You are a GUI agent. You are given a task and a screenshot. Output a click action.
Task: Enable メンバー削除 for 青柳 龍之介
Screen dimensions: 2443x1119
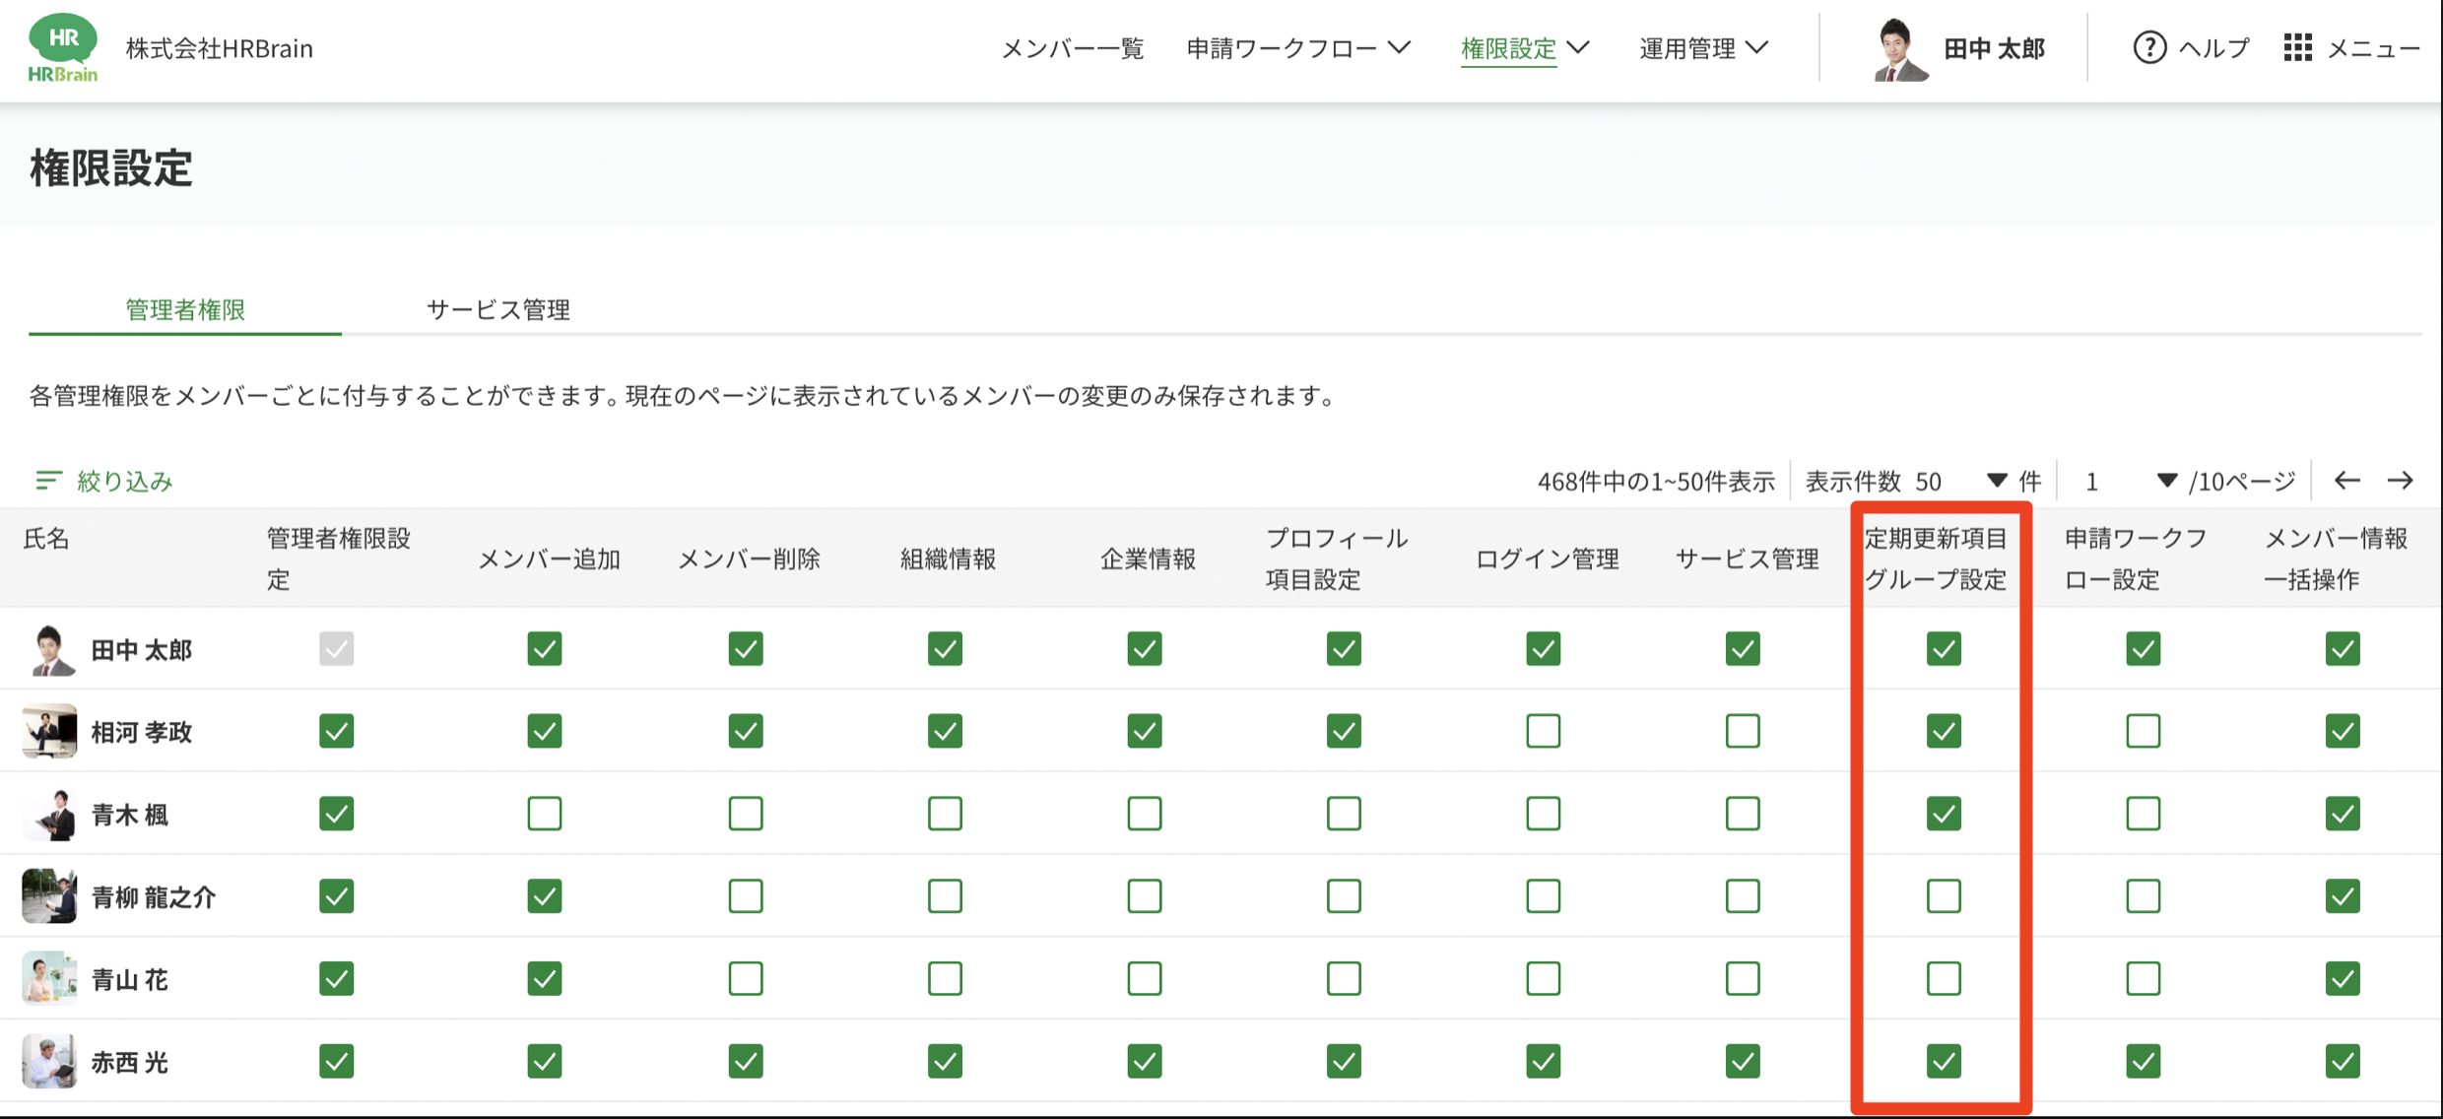tap(746, 895)
